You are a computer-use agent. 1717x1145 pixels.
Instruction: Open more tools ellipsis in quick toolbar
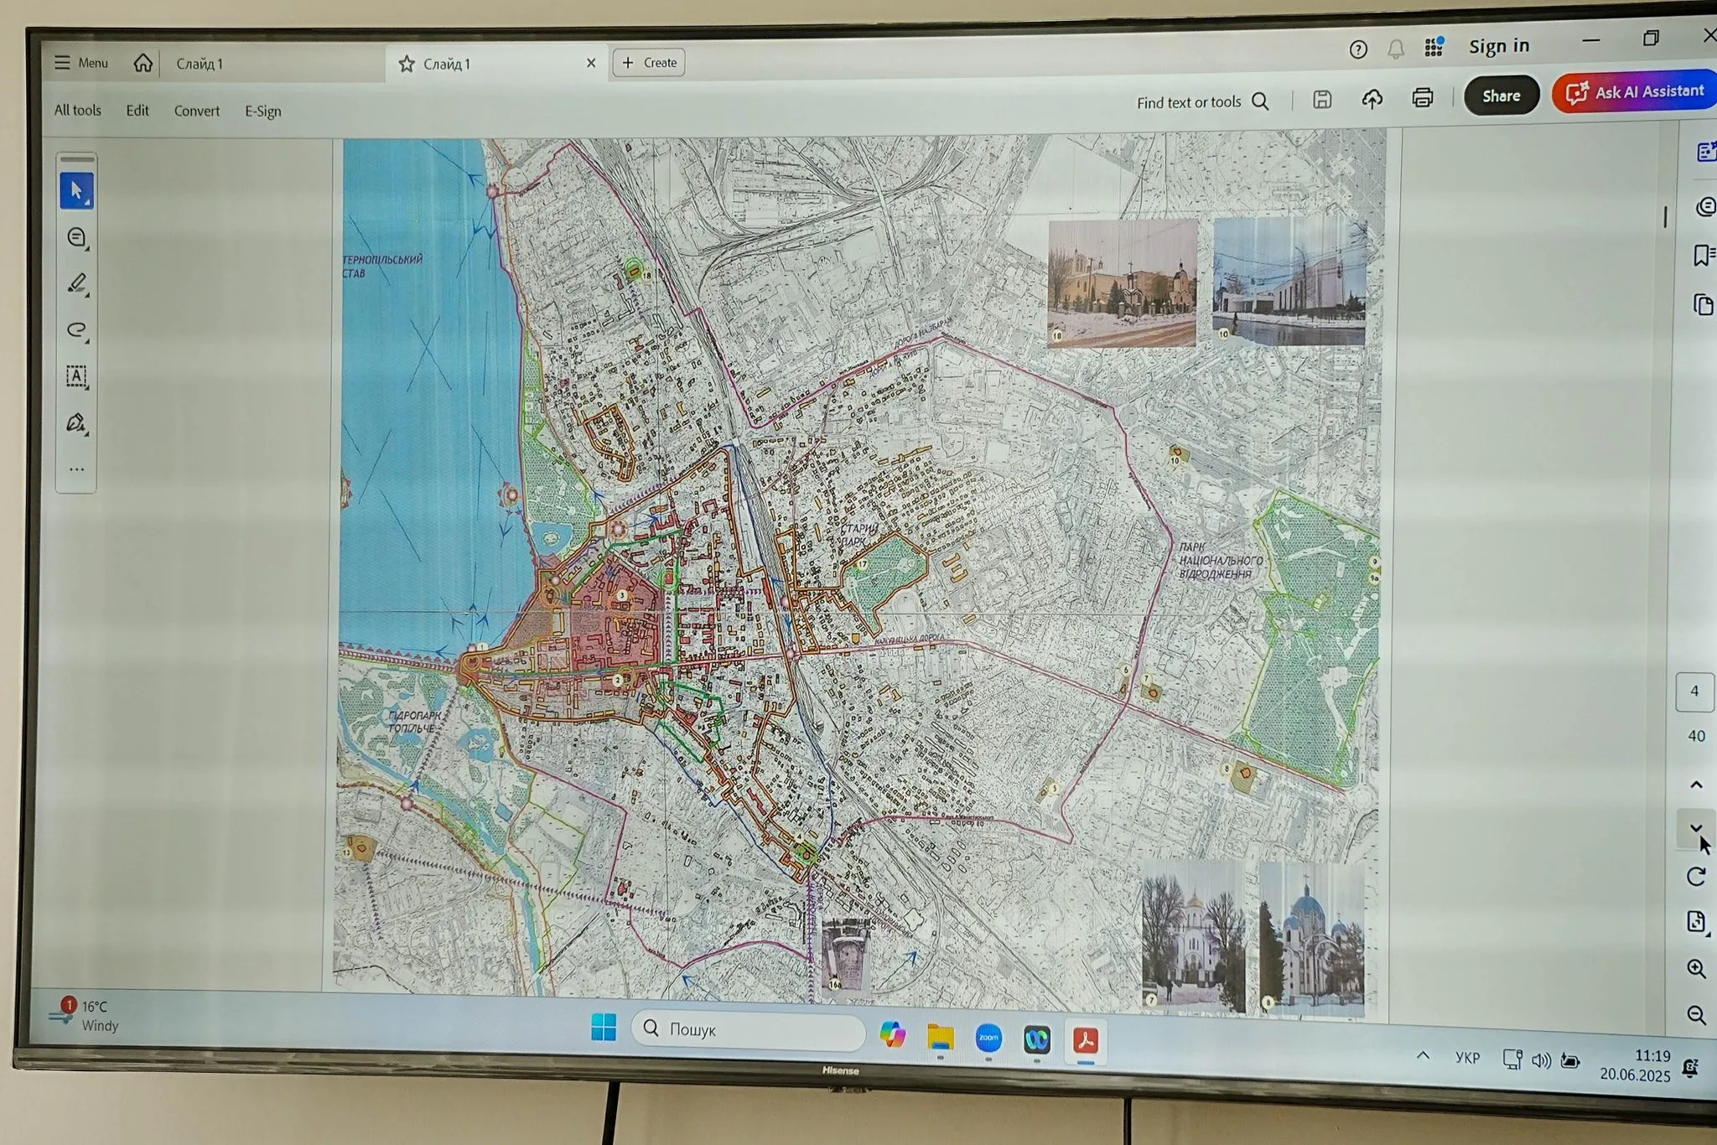tap(76, 469)
